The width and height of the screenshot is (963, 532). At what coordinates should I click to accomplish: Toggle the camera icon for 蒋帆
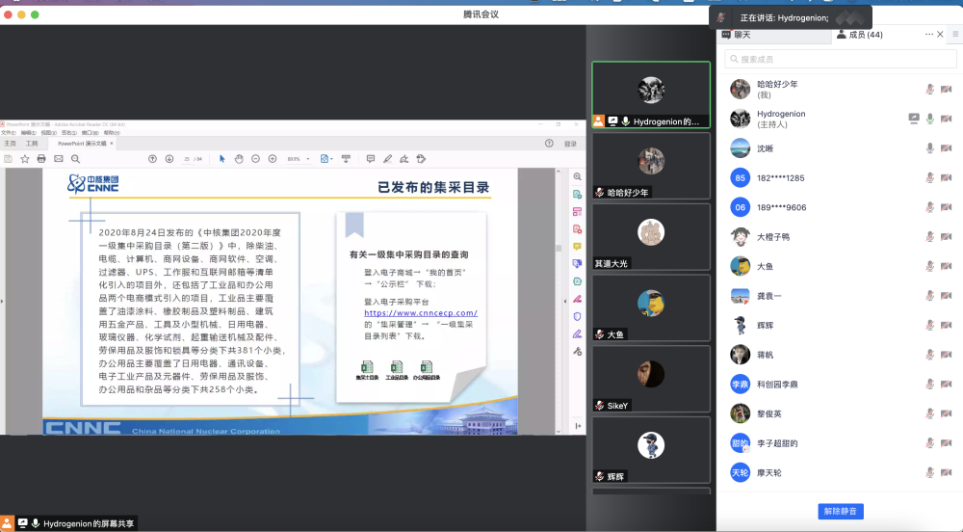tap(947, 355)
